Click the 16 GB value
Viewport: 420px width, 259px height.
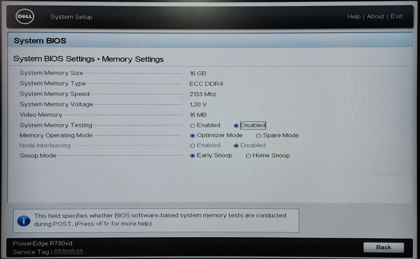pos(198,73)
